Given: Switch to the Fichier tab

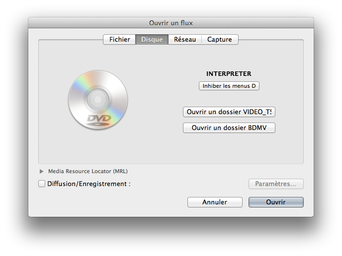Looking at the screenshot, I should [119, 40].
